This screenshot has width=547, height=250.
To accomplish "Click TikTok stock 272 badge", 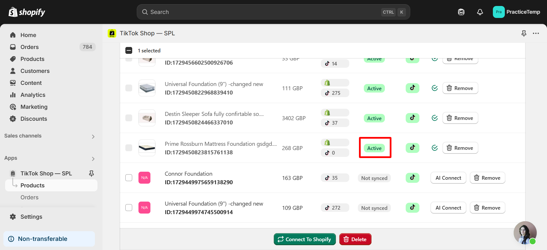I will coord(335,208).
